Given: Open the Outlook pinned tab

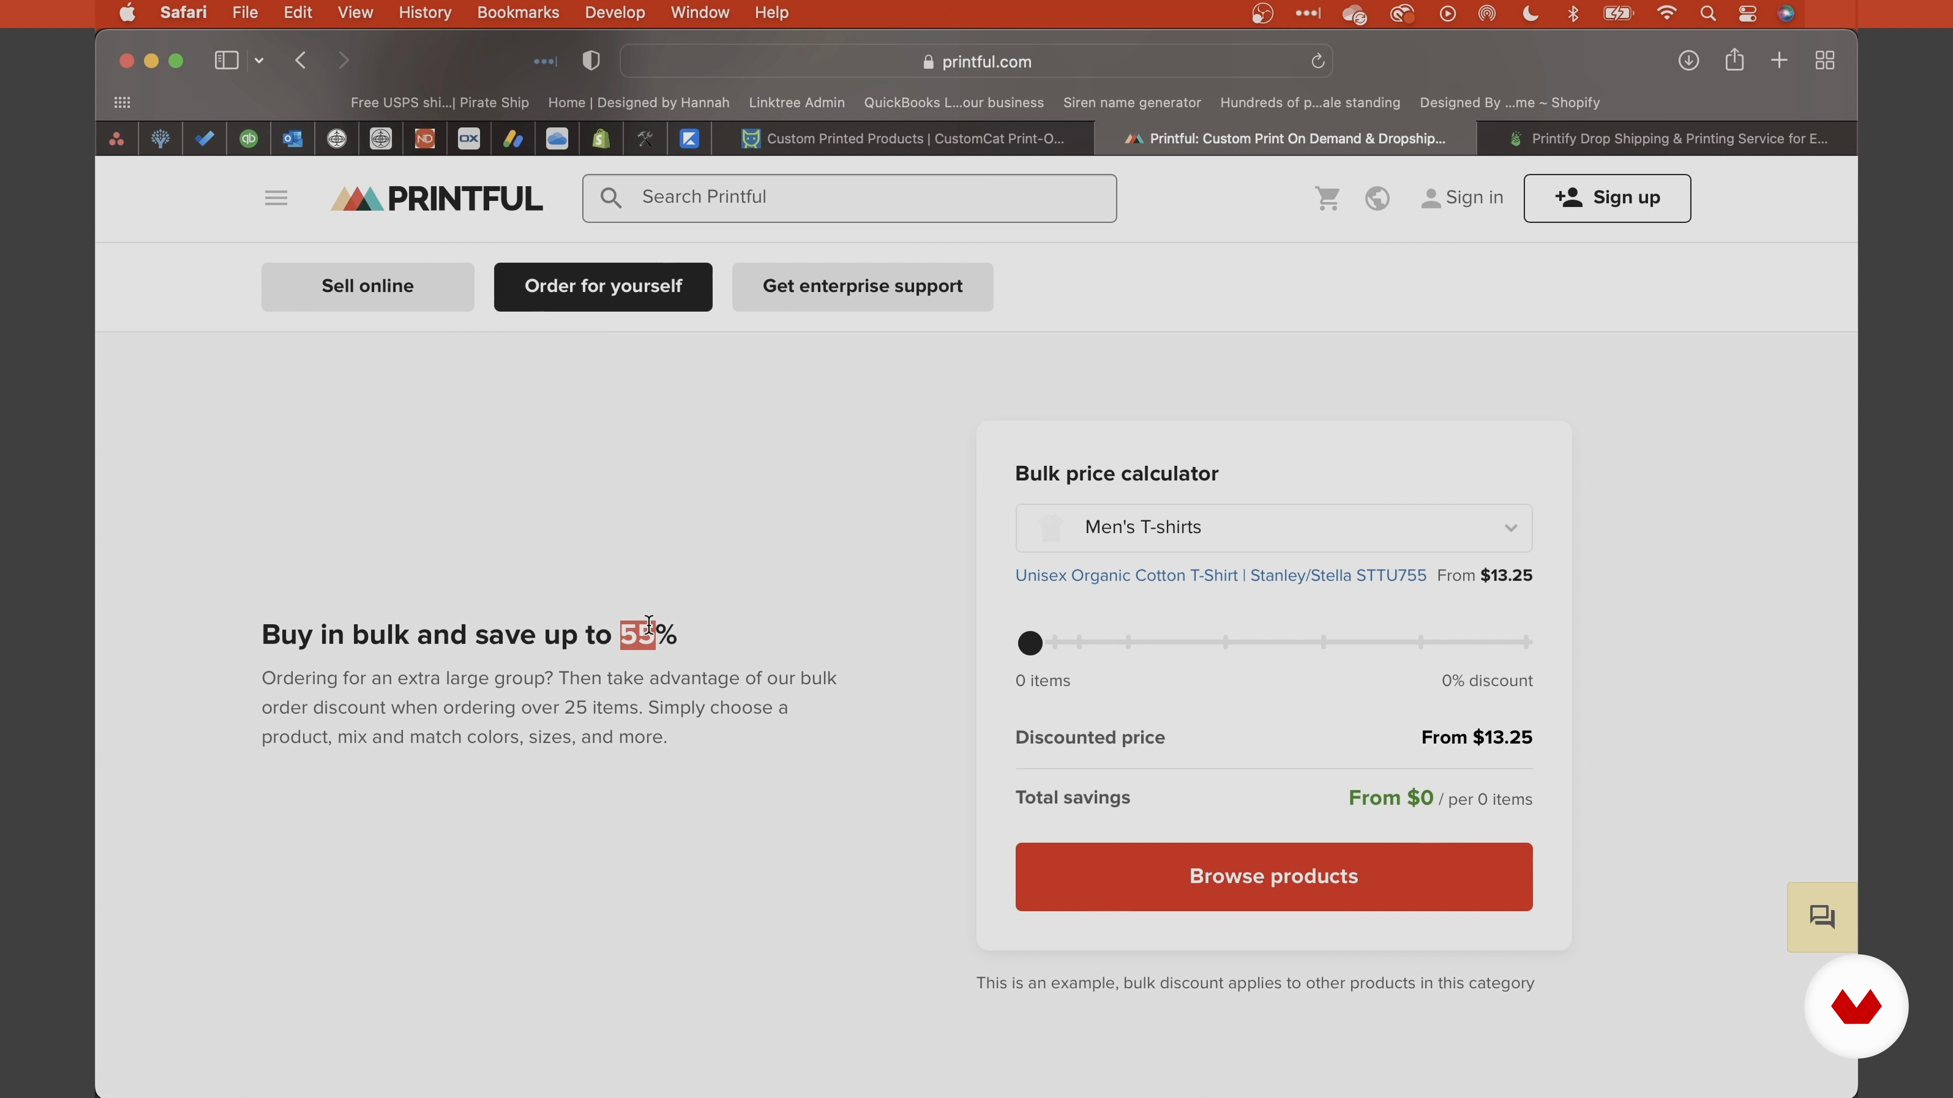Looking at the screenshot, I should 292,139.
